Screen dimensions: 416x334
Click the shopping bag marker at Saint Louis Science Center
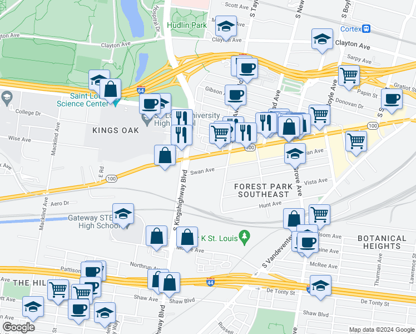pos(110,90)
